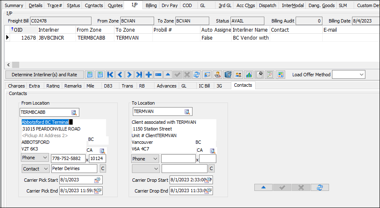380x208 pixels.
Task: Click Determine Interliner(s) and Rate button
Action: pyautogui.click(x=44, y=75)
